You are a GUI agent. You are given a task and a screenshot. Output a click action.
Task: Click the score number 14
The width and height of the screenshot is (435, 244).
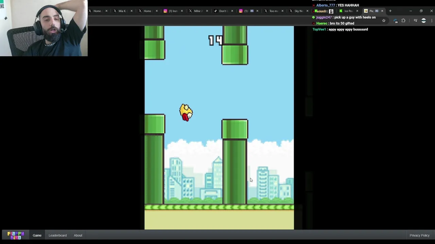click(215, 41)
